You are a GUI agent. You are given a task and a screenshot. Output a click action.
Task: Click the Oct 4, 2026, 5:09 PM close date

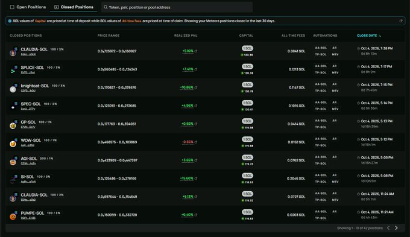(377, 157)
